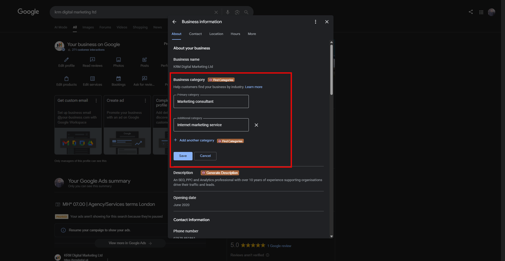Click the Additional category Internet marketing service field

[x=211, y=125]
